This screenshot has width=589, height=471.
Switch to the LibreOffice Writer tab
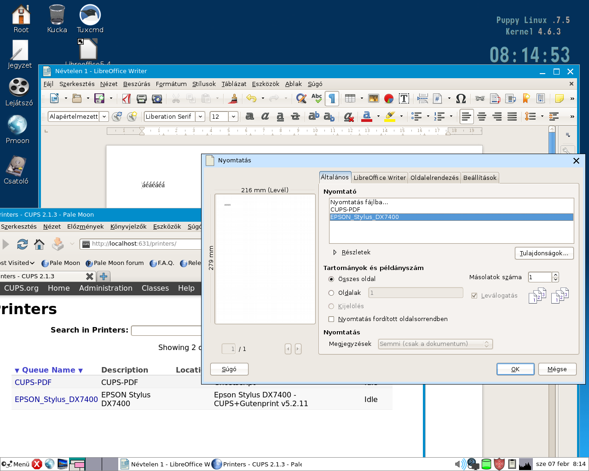tap(380, 178)
